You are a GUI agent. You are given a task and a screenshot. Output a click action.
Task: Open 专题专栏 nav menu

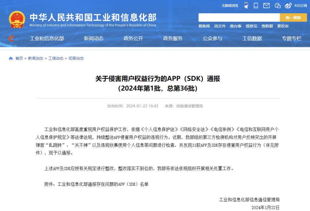[292, 38]
